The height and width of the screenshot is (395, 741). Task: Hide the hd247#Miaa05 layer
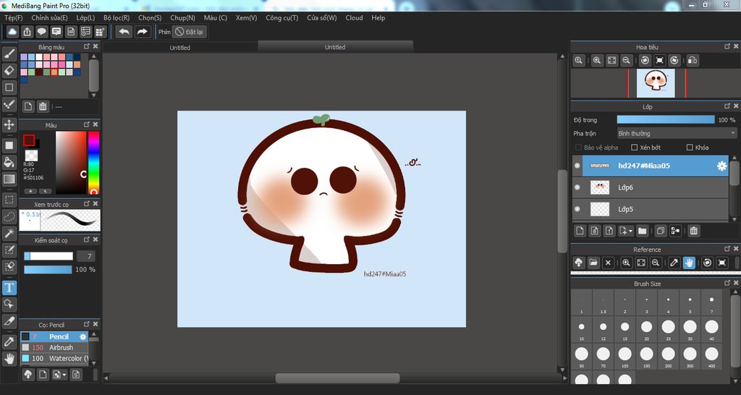(577, 166)
